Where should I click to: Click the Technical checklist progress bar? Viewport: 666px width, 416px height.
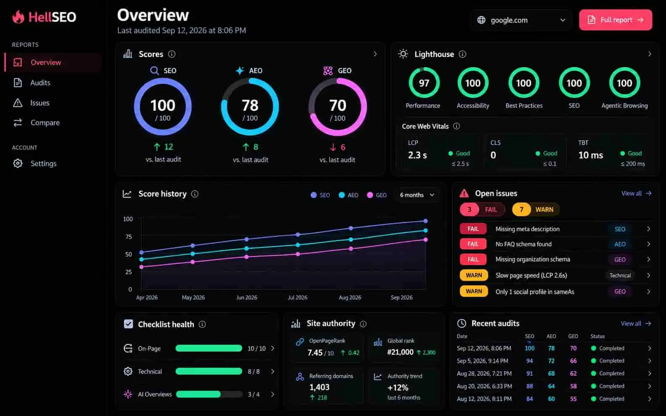(x=209, y=371)
